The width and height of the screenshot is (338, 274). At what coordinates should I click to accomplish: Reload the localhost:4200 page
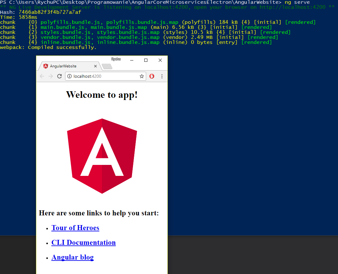[x=59, y=76]
